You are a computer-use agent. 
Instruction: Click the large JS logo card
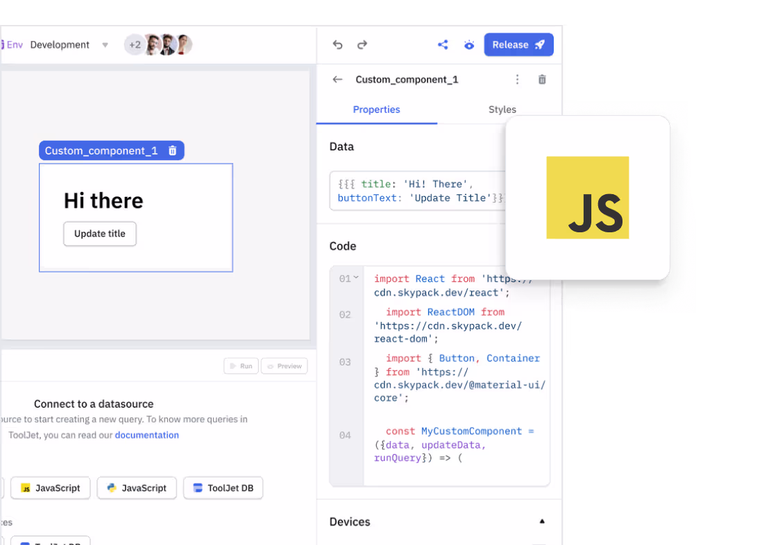point(587,198)
